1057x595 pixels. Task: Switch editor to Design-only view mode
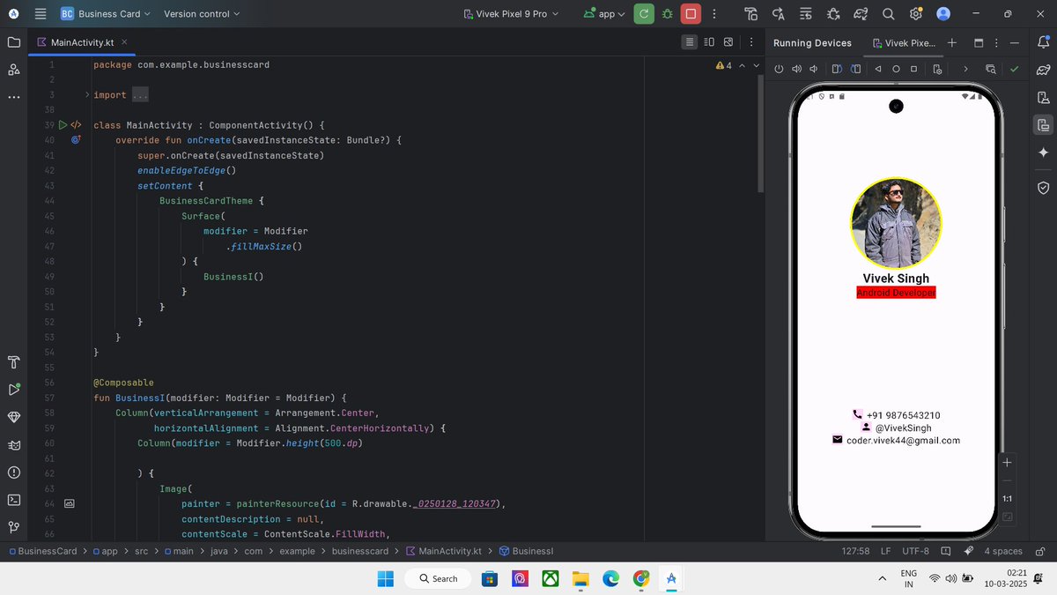point(728,42)
